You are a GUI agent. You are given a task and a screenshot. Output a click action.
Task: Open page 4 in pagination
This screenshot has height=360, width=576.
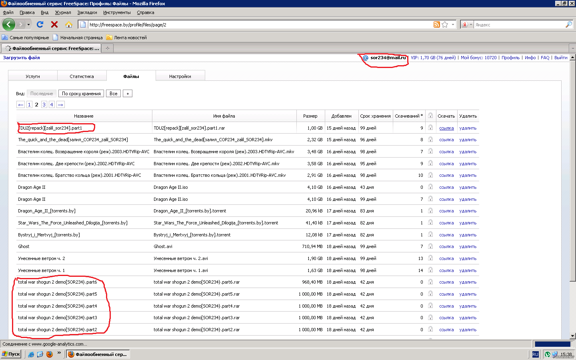(x=52, y=104)
